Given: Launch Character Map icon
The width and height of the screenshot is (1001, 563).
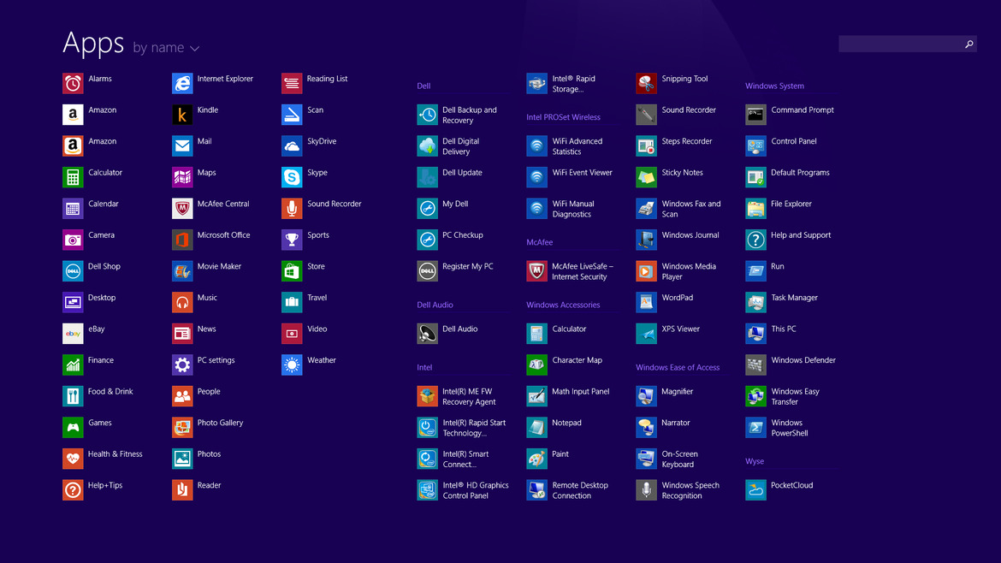Looking at the screenshot, I should click(536, 364).
